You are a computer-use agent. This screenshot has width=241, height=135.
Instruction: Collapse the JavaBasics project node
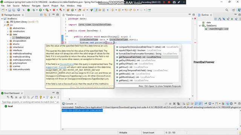[x=2, y=18]
